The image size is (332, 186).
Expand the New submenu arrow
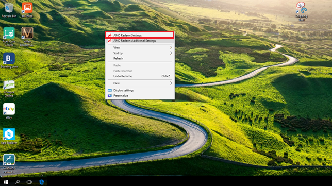[171, 83]
